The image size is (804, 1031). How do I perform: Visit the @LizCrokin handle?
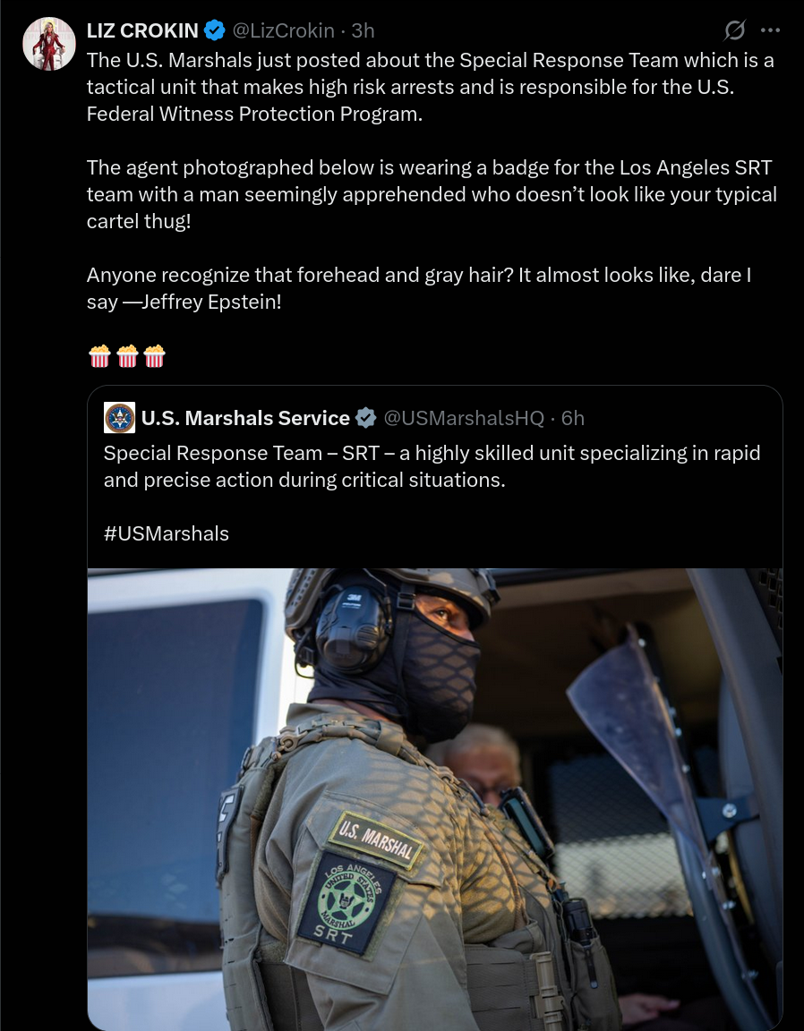point(284,30)
